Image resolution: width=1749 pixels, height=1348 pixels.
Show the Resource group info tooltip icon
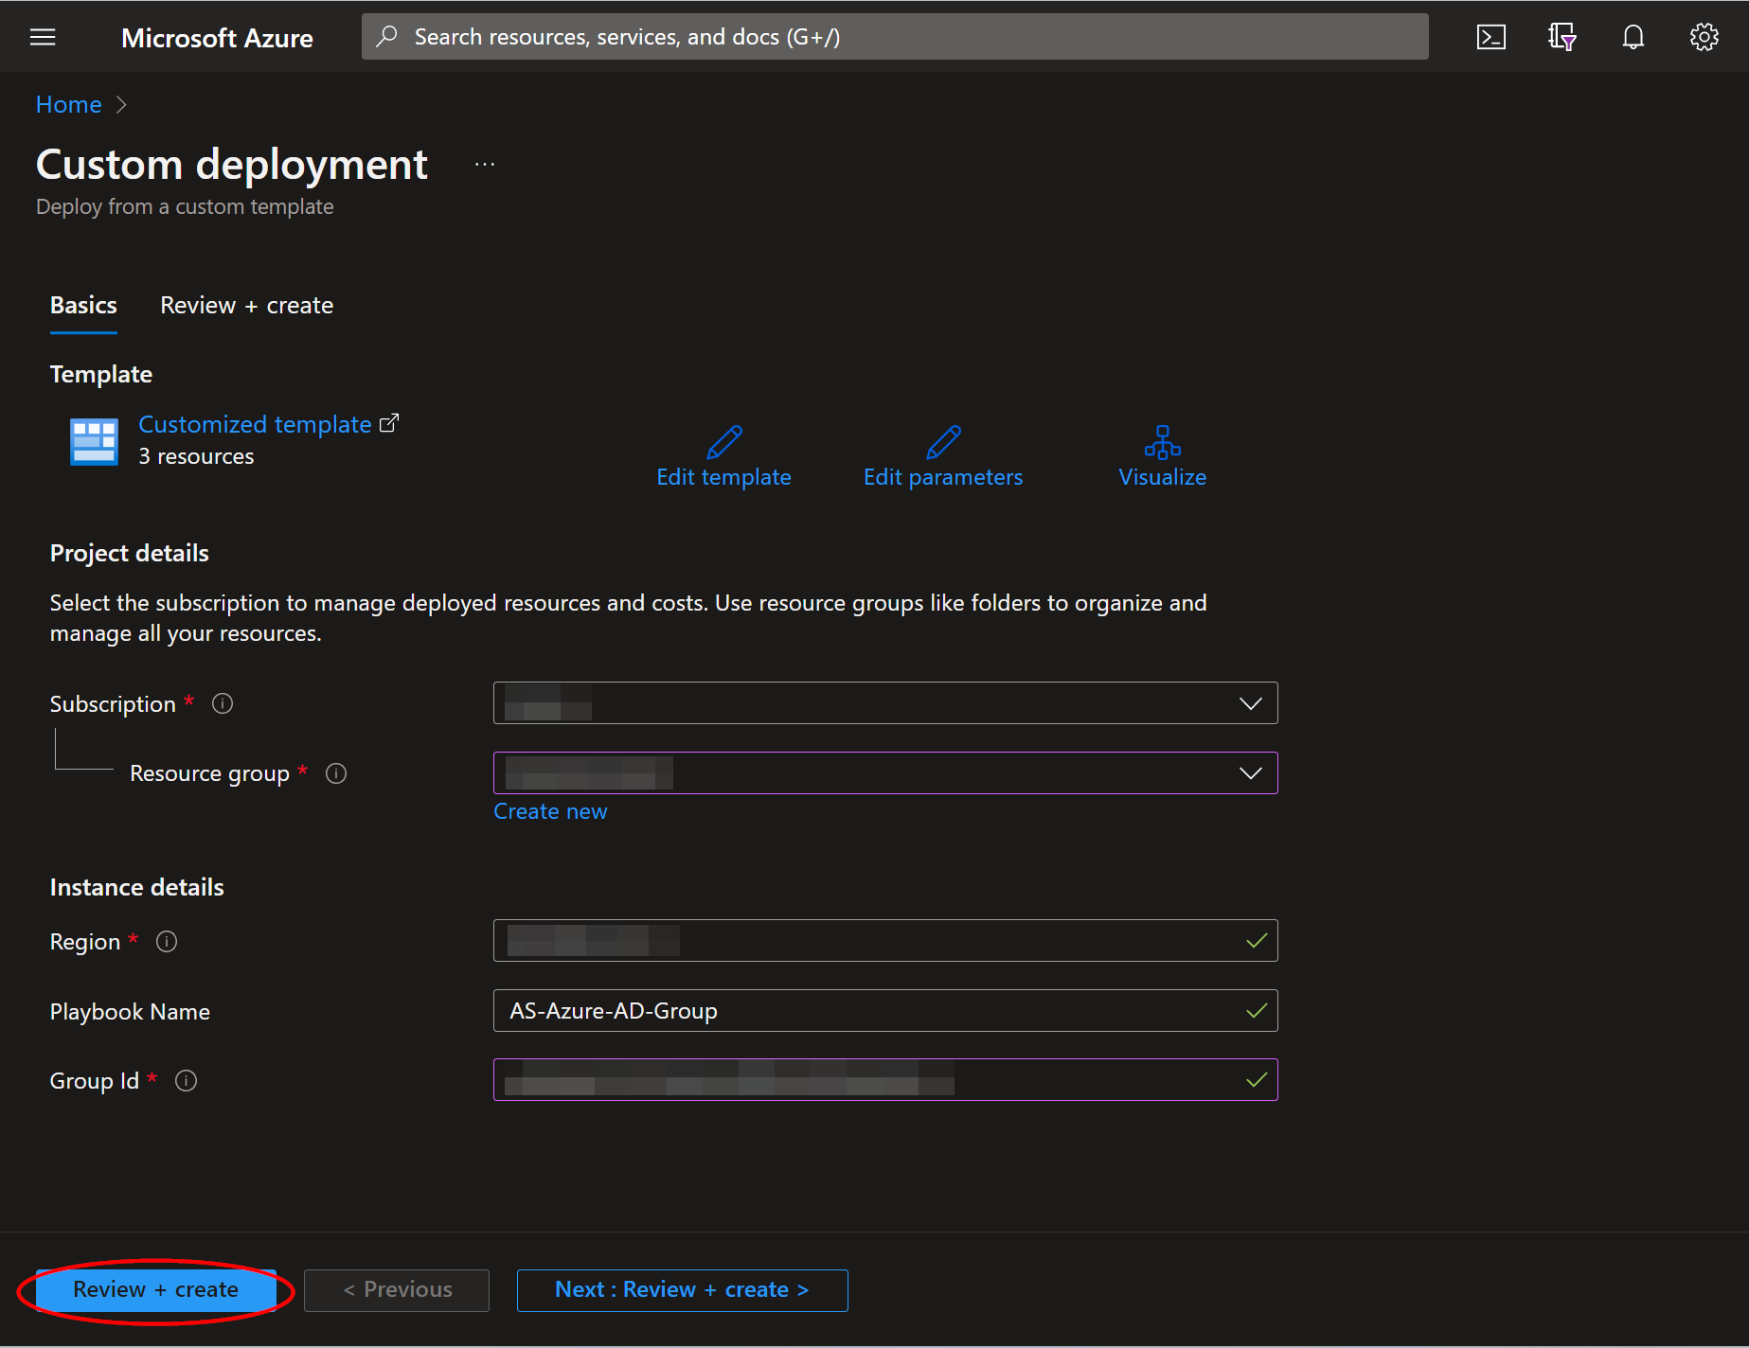[336, 773]
